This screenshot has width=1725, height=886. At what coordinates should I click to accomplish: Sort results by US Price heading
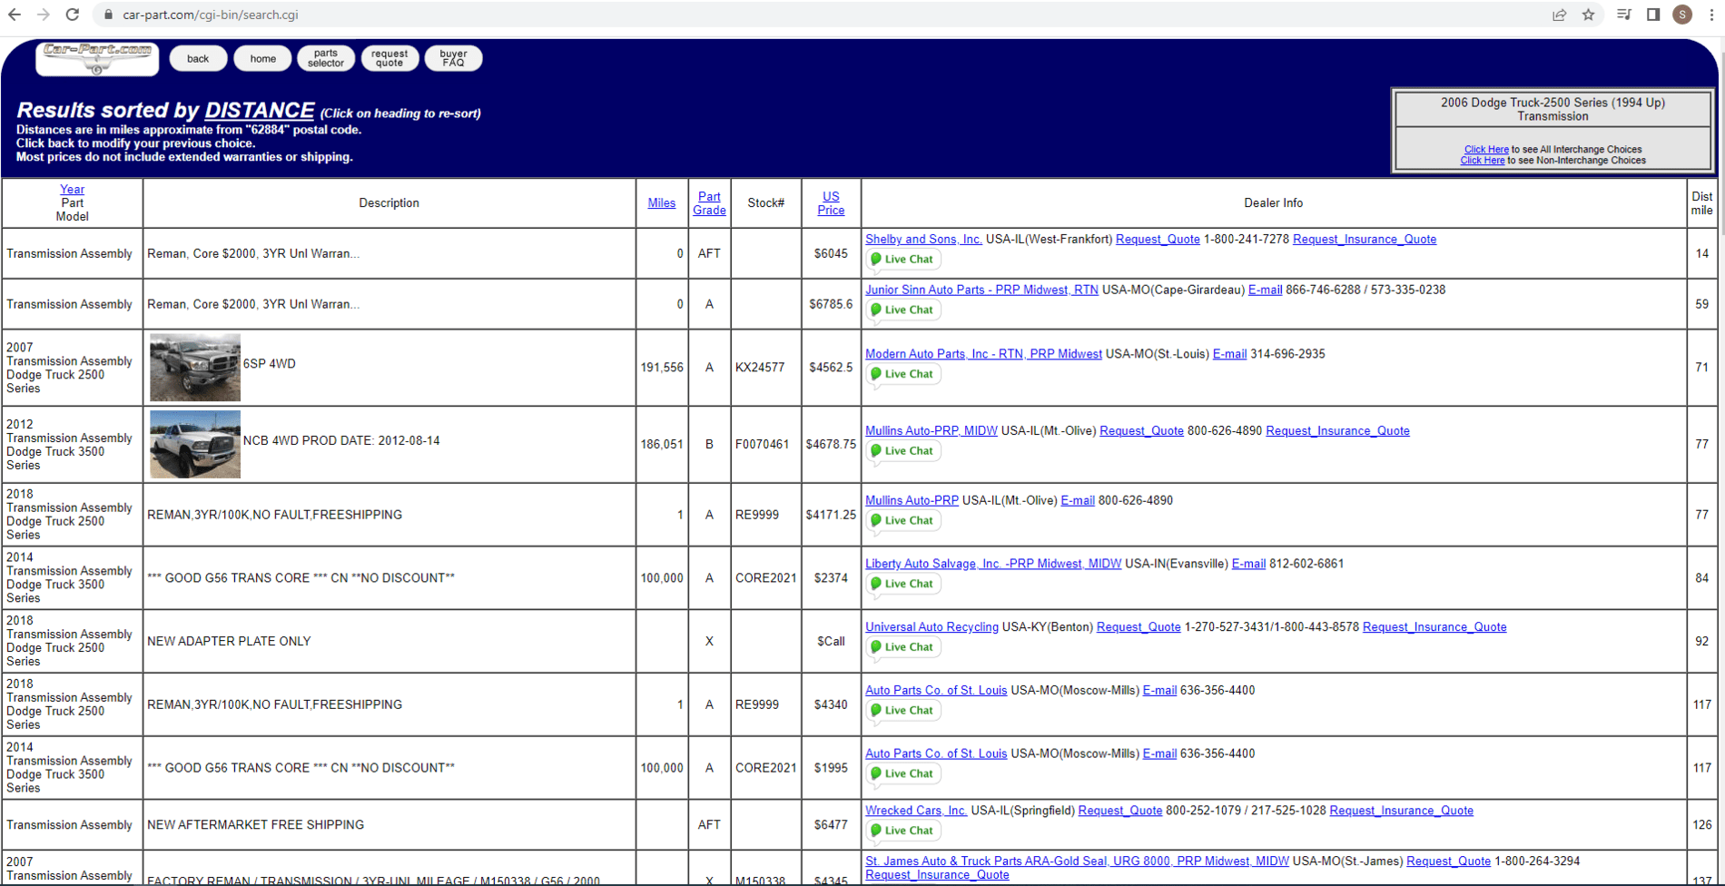(831, 203)
